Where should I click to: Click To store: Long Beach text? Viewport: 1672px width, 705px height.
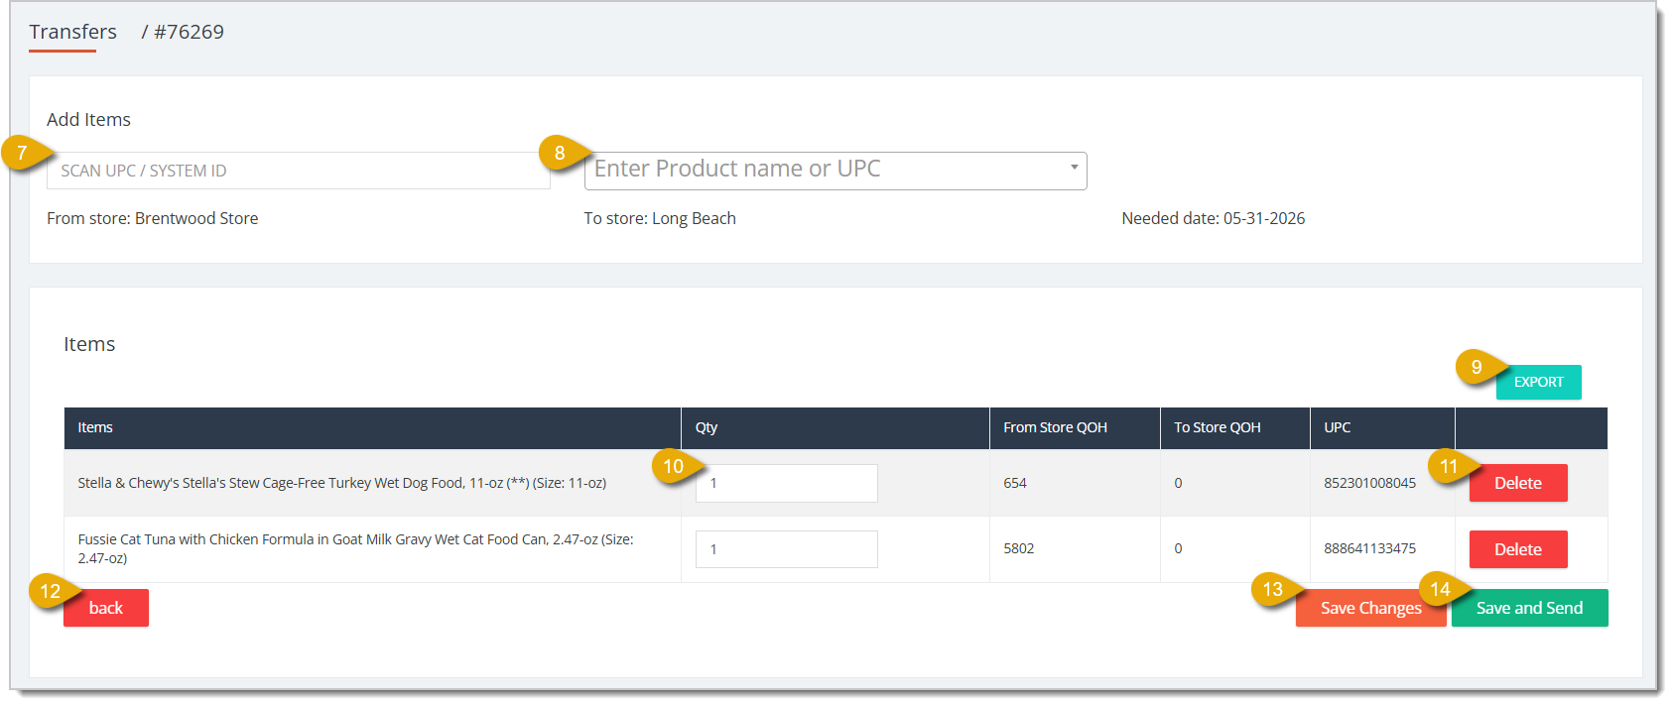[660, 218]
